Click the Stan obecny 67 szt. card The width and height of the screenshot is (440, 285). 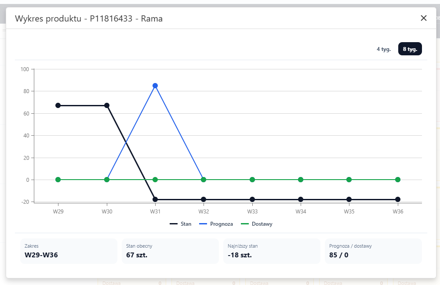(x=170, y=251)
